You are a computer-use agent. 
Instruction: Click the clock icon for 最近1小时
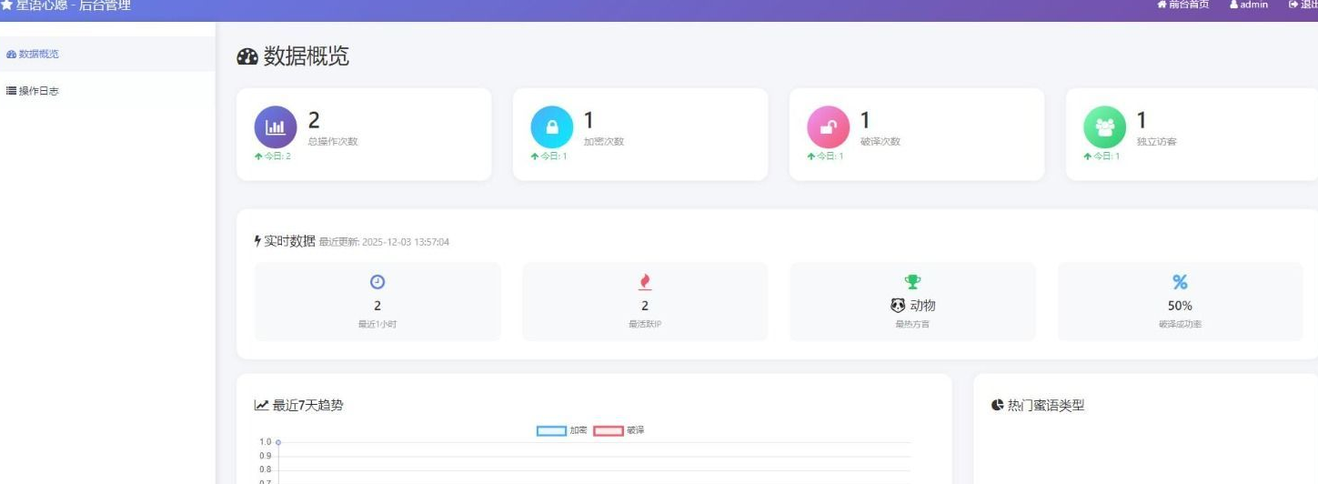[377, 282]
